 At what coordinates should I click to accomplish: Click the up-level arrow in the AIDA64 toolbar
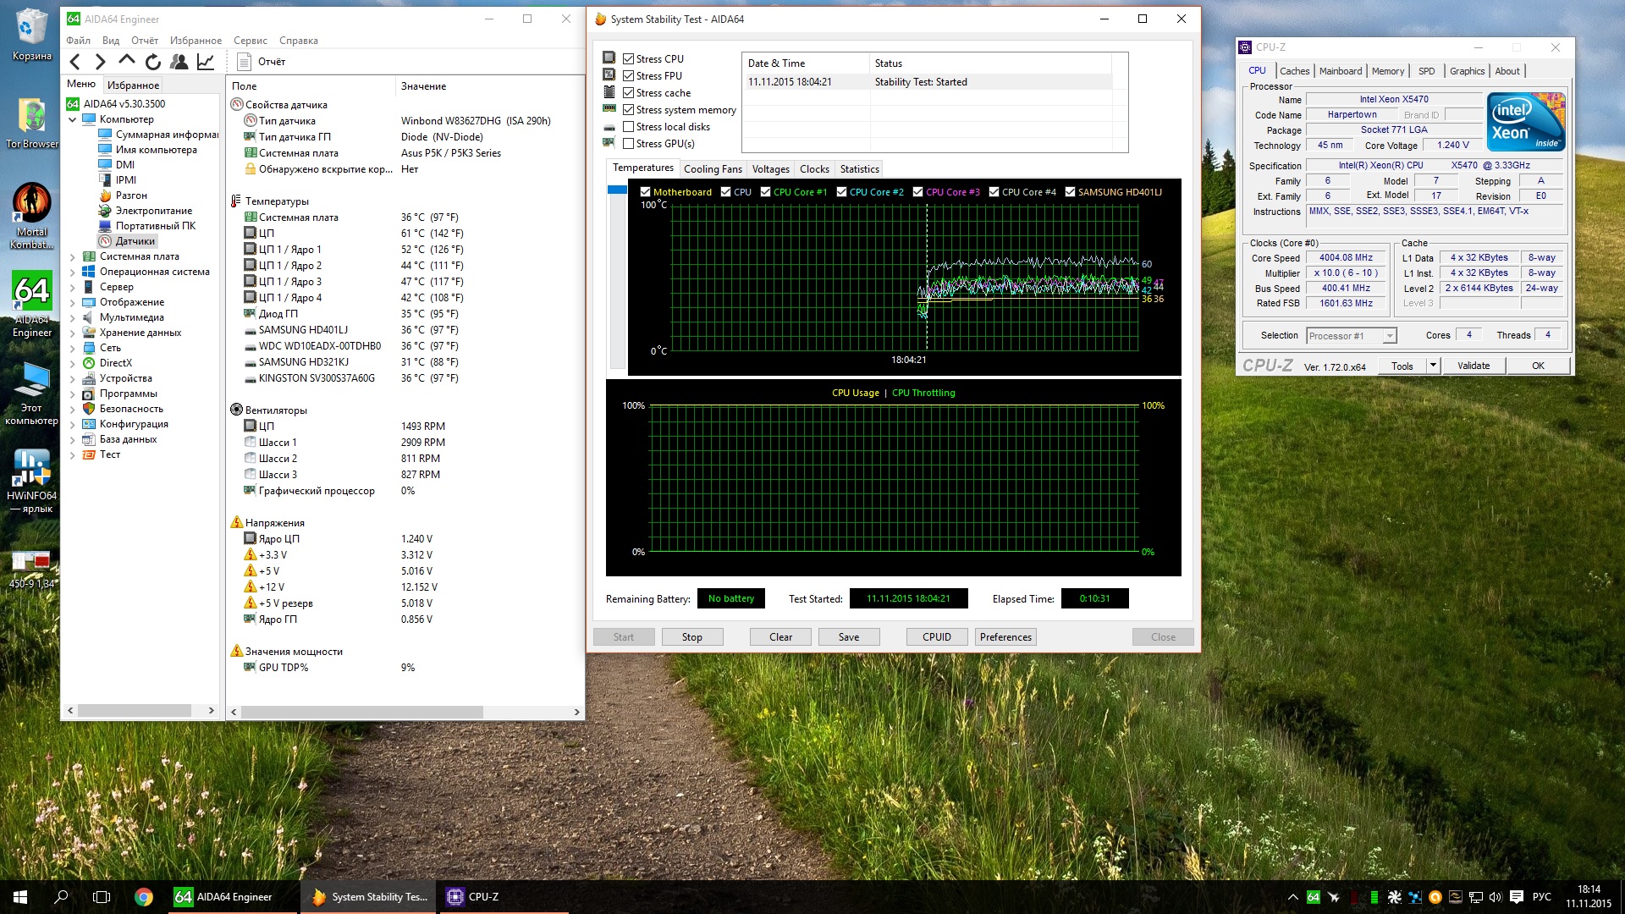point(127,61)
